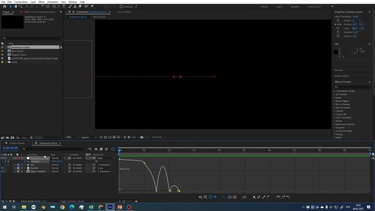375x211 pixels.
Task: Switch to the Small Screen workspace
Action: (x=315, y=6)
